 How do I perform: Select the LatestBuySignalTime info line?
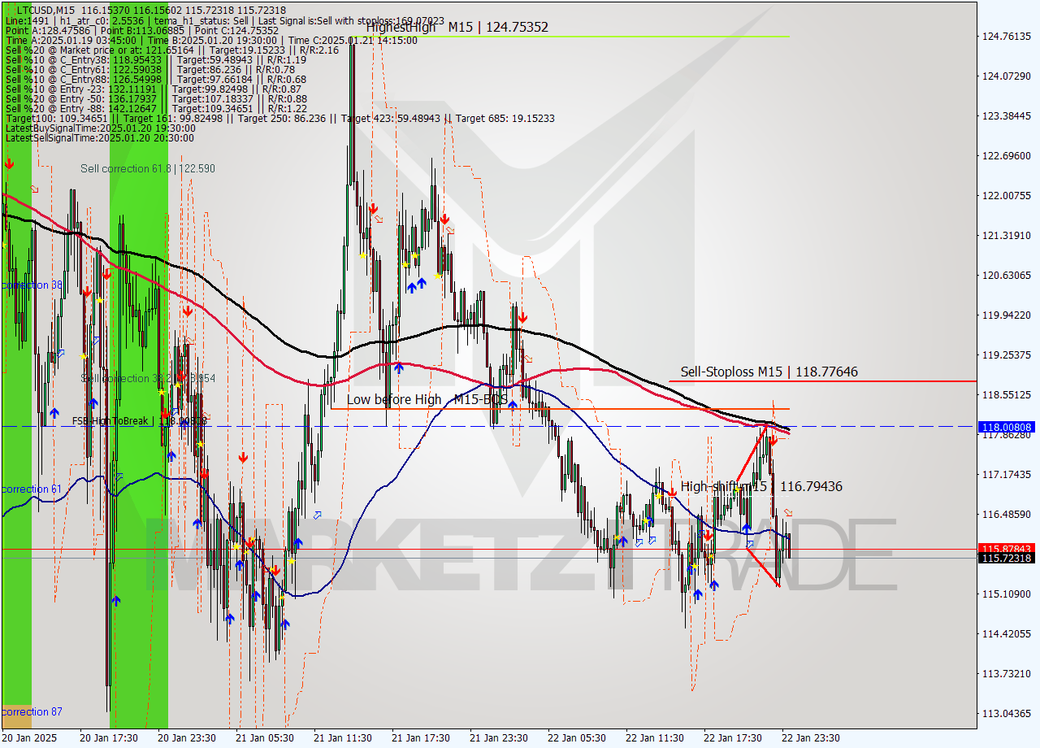[100, 128]
